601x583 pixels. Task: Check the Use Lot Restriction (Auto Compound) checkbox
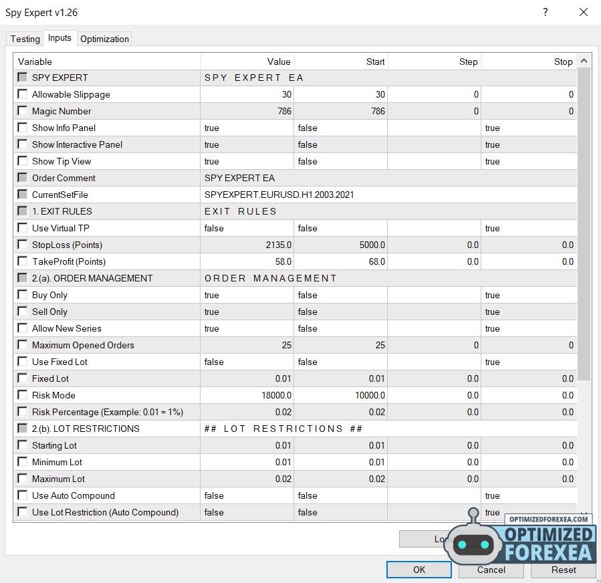(23, 511)
